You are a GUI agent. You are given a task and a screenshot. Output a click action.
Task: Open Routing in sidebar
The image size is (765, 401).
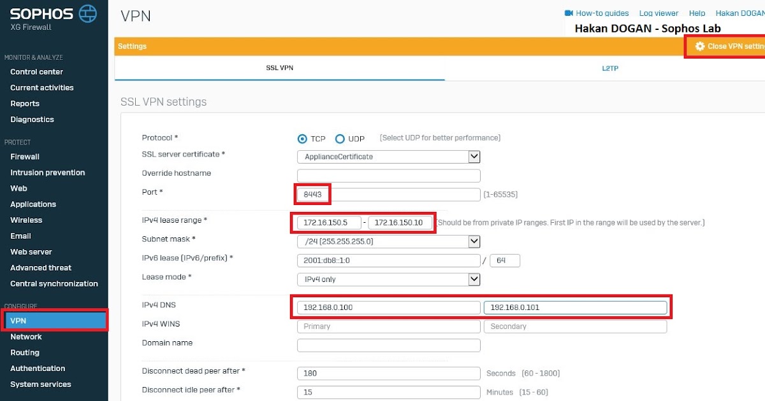click(25, 353)
